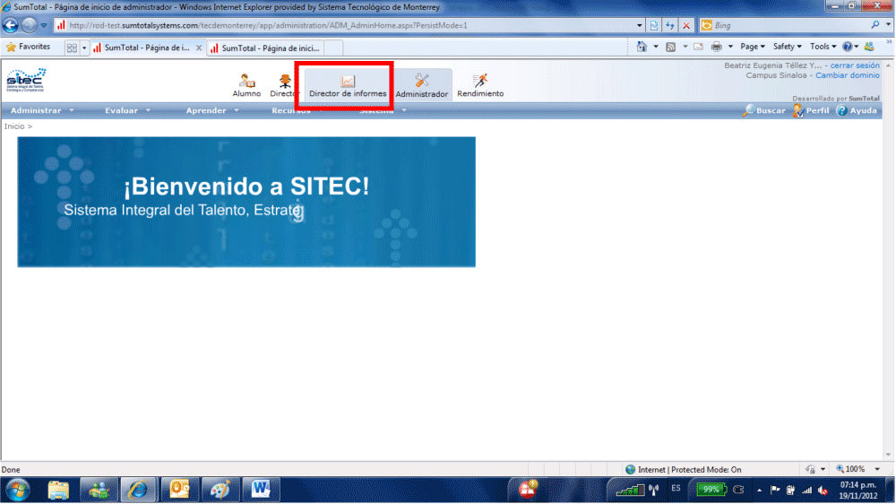Open the Tools dropdown menu
Screen dimensions: 896x504
[x=823, y=47]
